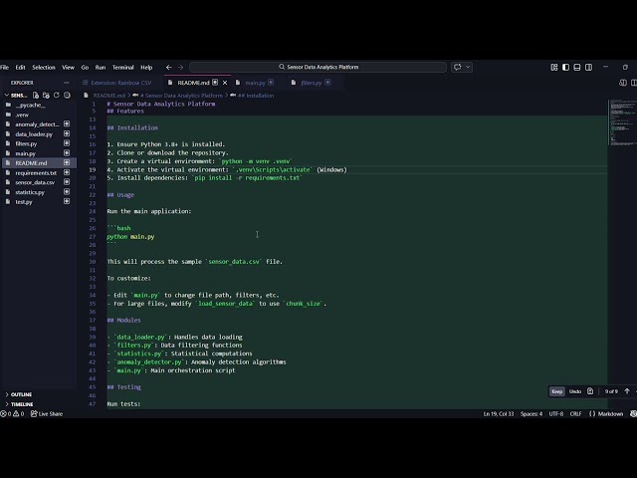Image resolution: width=637 pixels, height=478 pixels.
Task: Open the Copilot chat icon in title bar
Action: click(458, 67)
